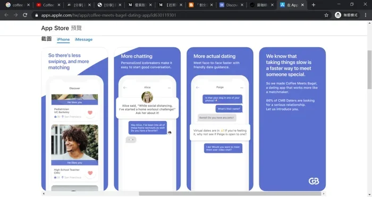372x197 pixels.
Task: Click the 'Hey Alice' message bubble
Action: click(x=148, y=128)
